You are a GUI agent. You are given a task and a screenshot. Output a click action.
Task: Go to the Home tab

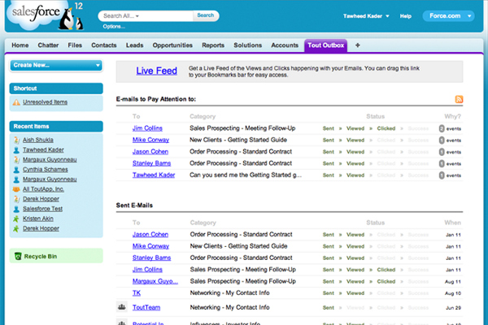(x=20, y=45)
